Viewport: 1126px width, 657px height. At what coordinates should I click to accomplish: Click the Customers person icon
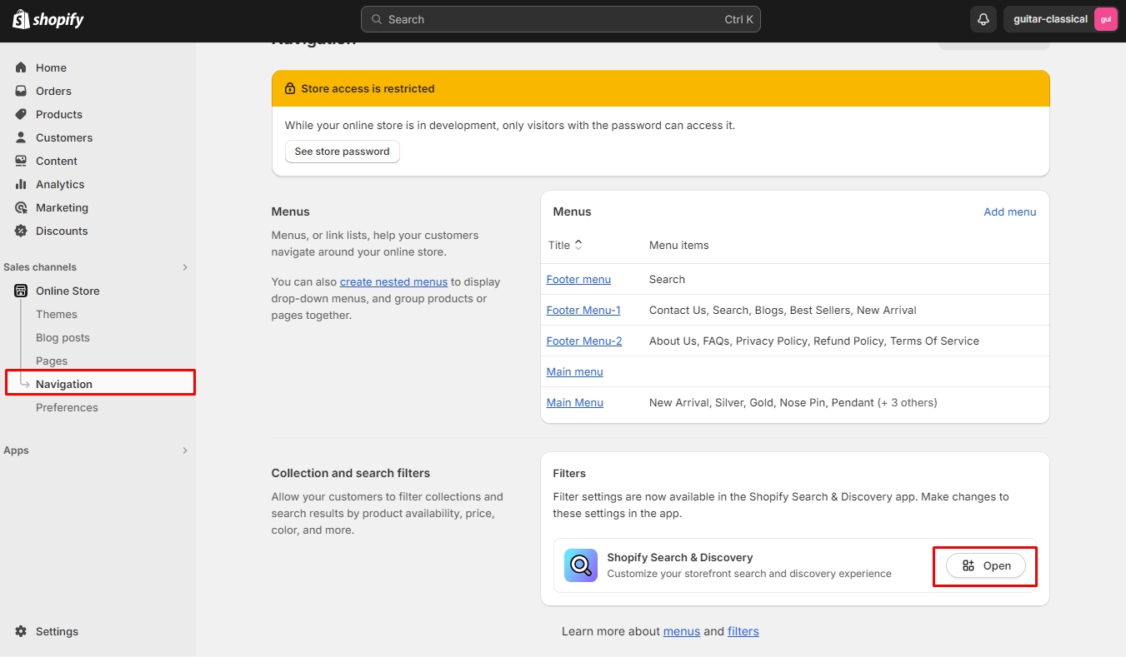(21, 137)
